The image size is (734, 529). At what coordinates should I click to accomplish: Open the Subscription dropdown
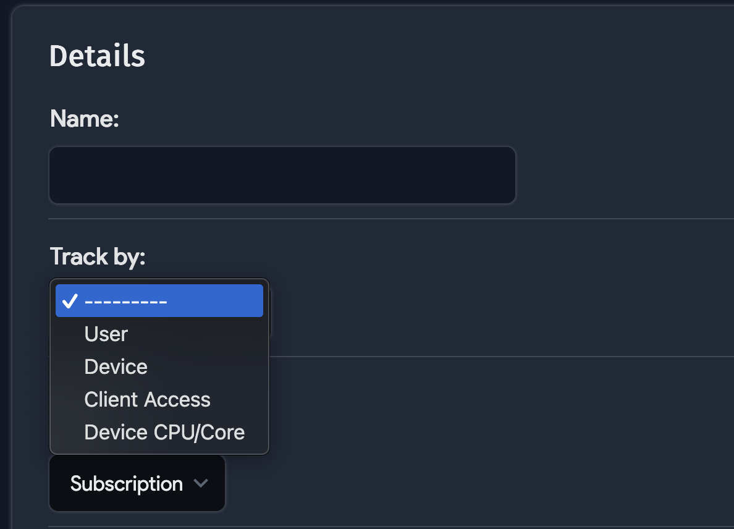click(x=137, y=483)
